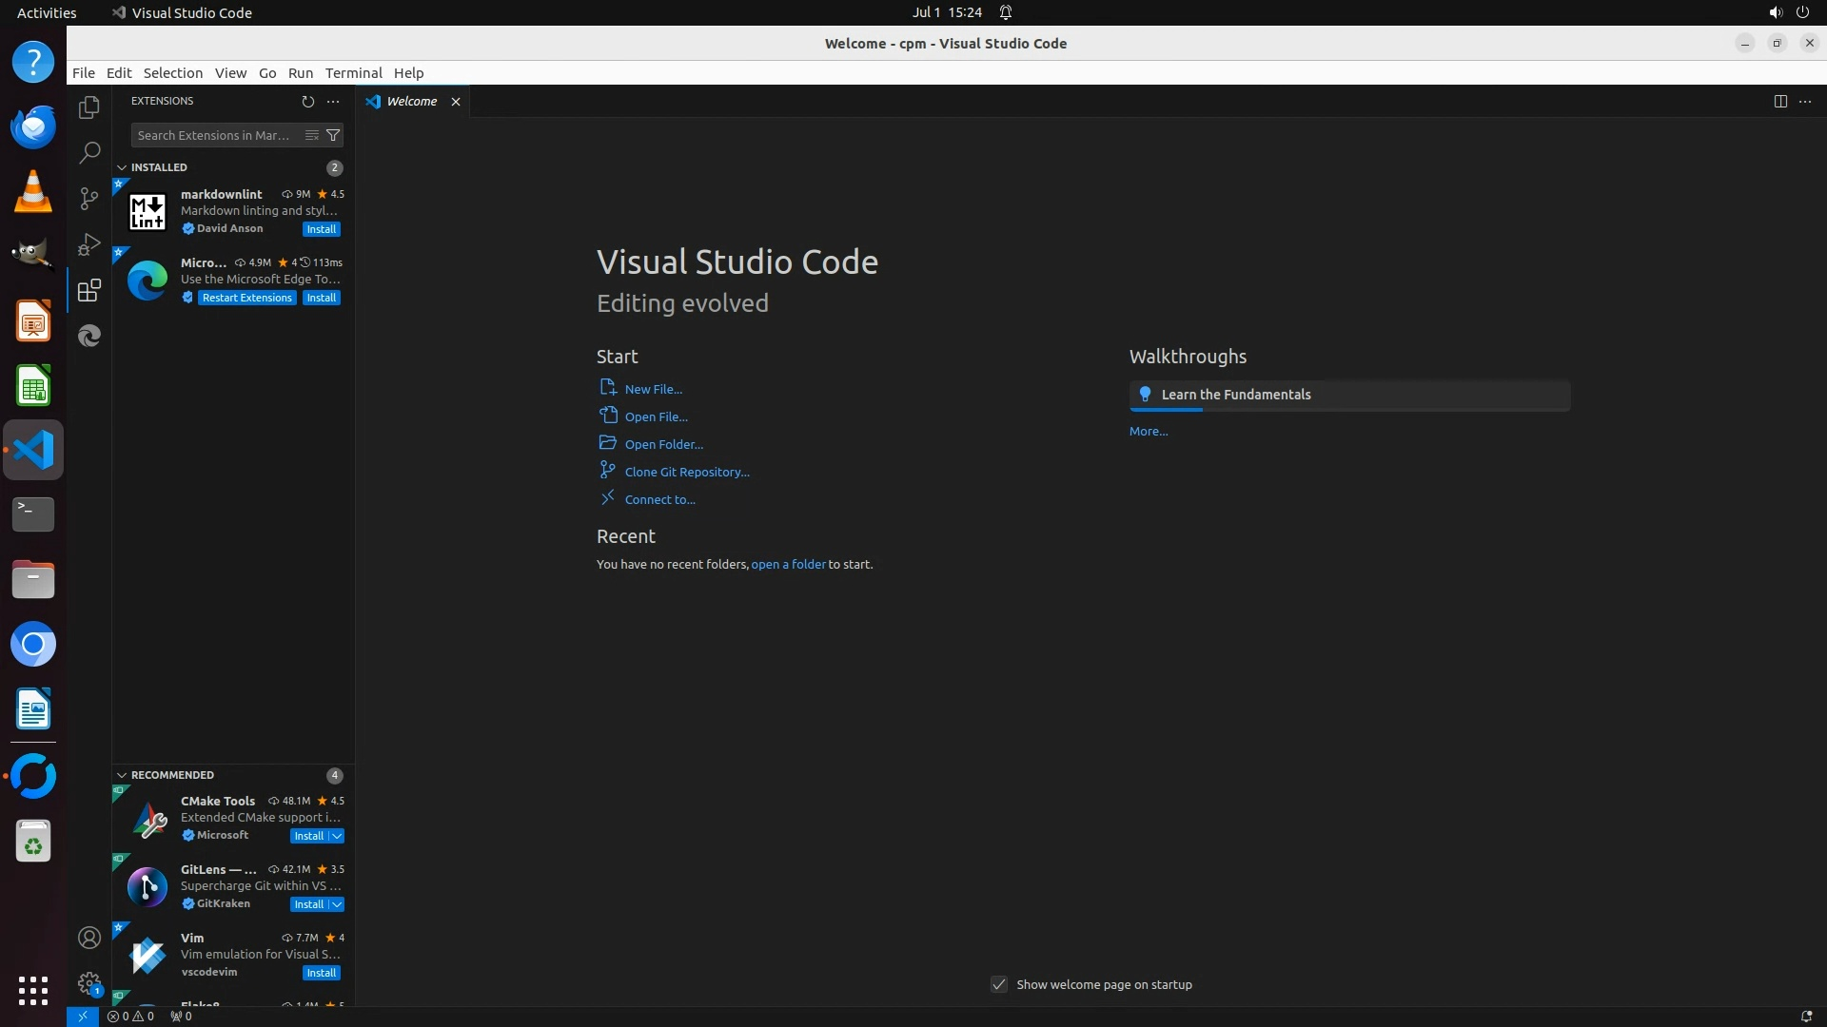This screenshot has width=1827, height=1027.
Task: Click the Clone Git Repository link
Action: tap(687, 472)
